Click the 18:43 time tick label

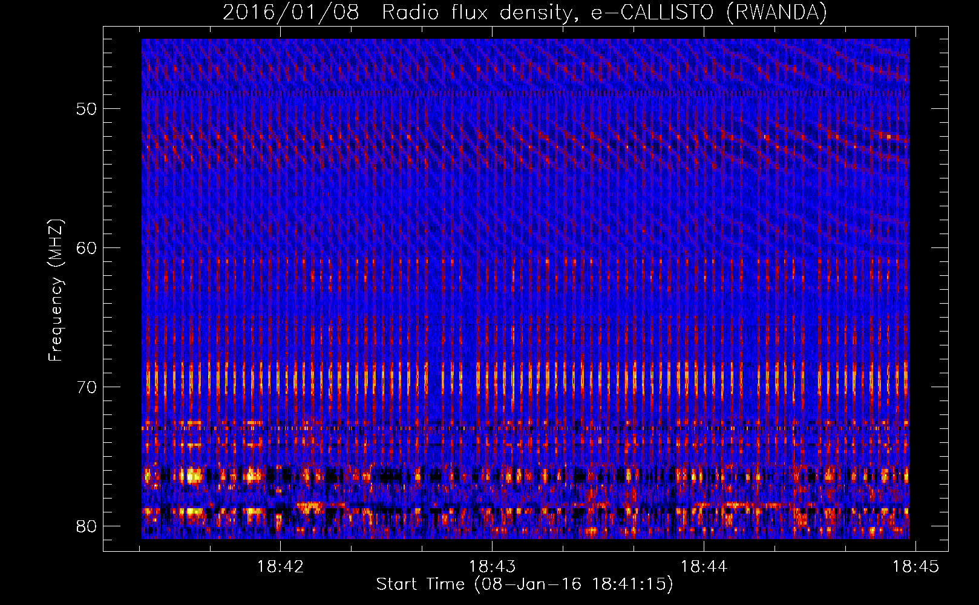tap(492, 567)
